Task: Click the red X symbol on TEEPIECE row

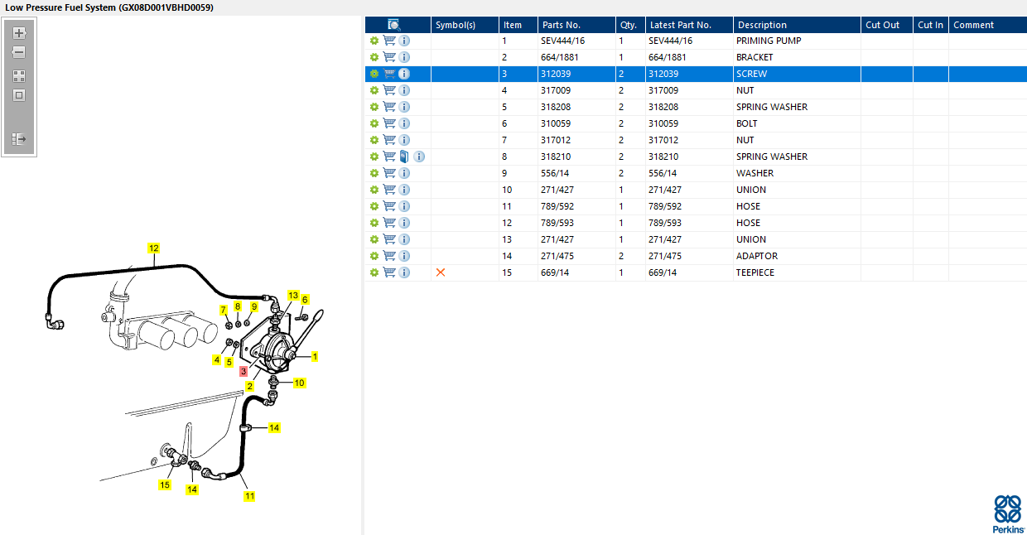Action: point(441,272)
